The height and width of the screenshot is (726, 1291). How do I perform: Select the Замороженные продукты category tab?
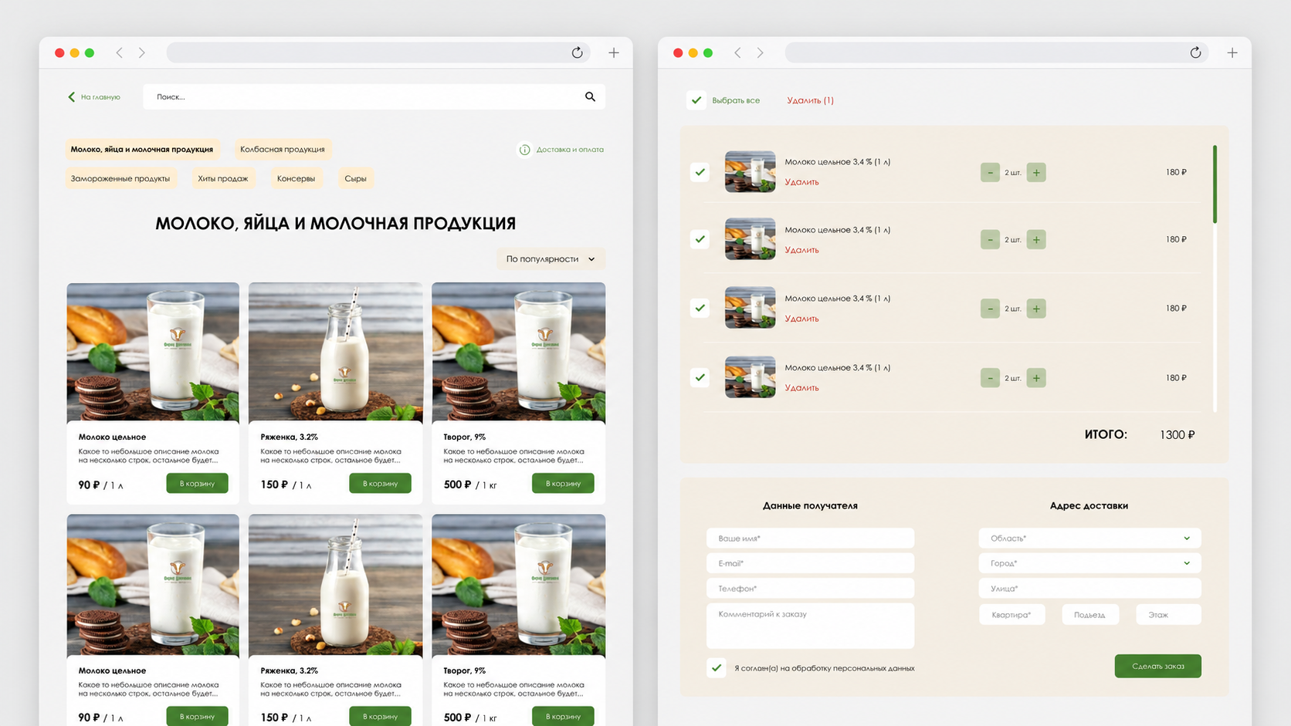[120, 178]
